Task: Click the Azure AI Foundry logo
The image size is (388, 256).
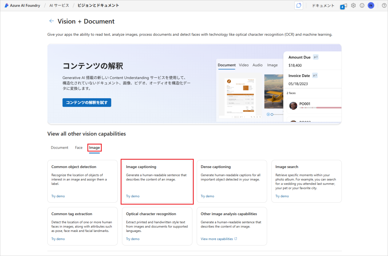Action: (6, 5)
